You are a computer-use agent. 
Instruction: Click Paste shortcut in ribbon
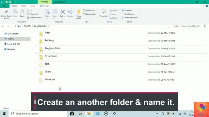click(34, 18)
